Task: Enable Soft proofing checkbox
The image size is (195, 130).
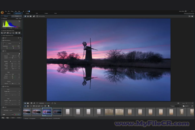Action: 37,16
